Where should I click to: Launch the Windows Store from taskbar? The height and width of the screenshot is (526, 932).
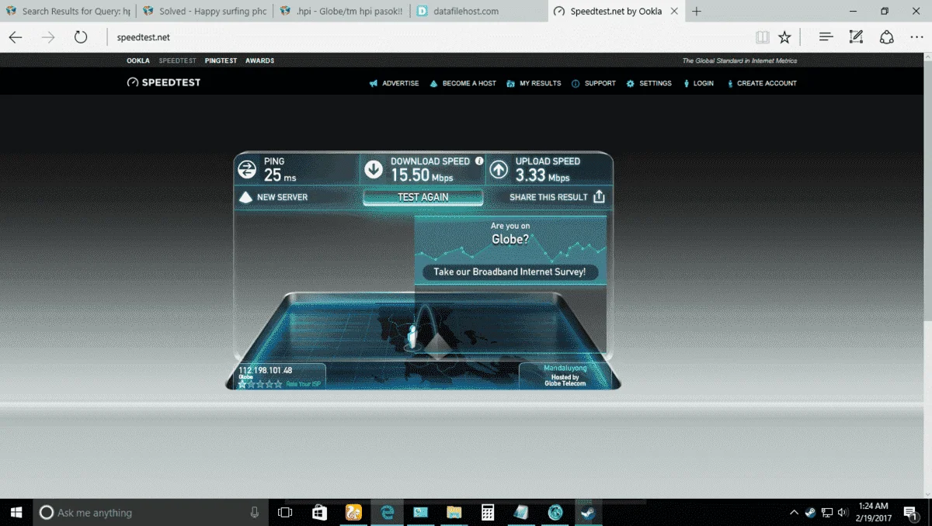[319, 512]
